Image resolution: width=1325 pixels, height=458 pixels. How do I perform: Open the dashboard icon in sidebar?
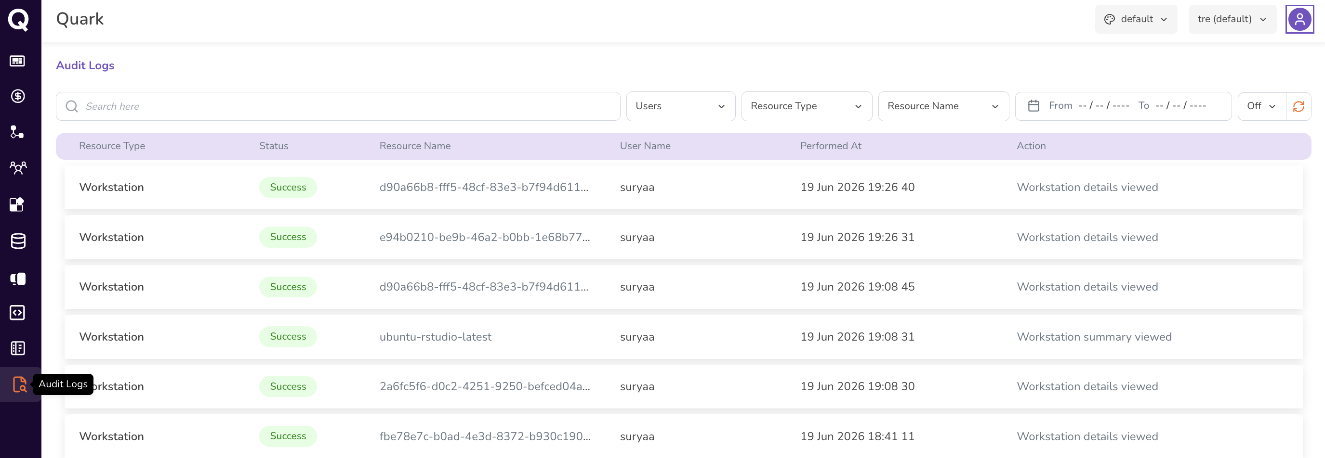click(17, 61)
